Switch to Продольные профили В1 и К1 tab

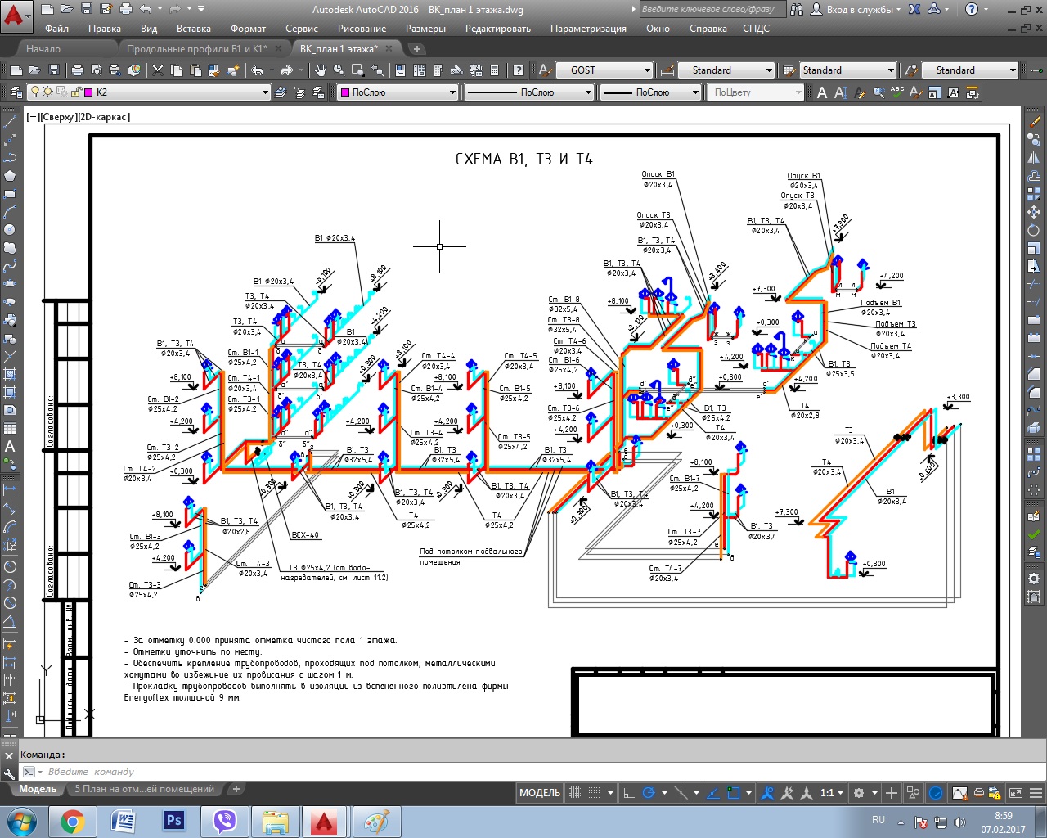pyautogui.click(x=197, y=49)
